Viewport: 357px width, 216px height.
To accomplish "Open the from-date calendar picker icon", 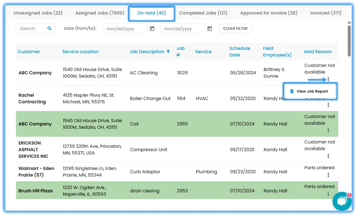I will click(152, 29).
